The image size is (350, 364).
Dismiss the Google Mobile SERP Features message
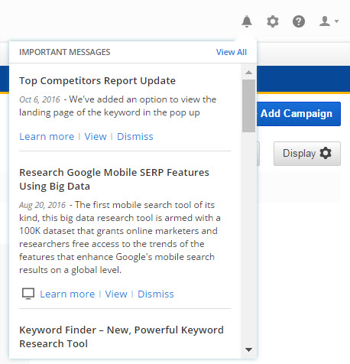click(x=156, y=294)
